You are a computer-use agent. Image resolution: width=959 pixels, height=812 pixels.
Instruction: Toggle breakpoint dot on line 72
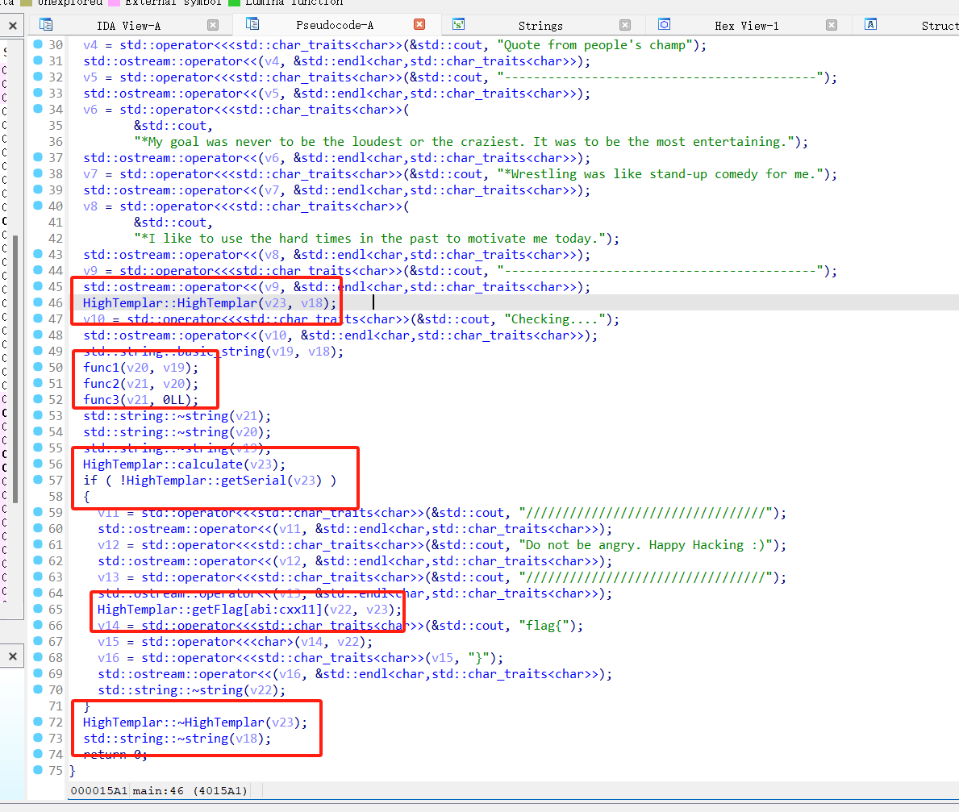[38, 722]
